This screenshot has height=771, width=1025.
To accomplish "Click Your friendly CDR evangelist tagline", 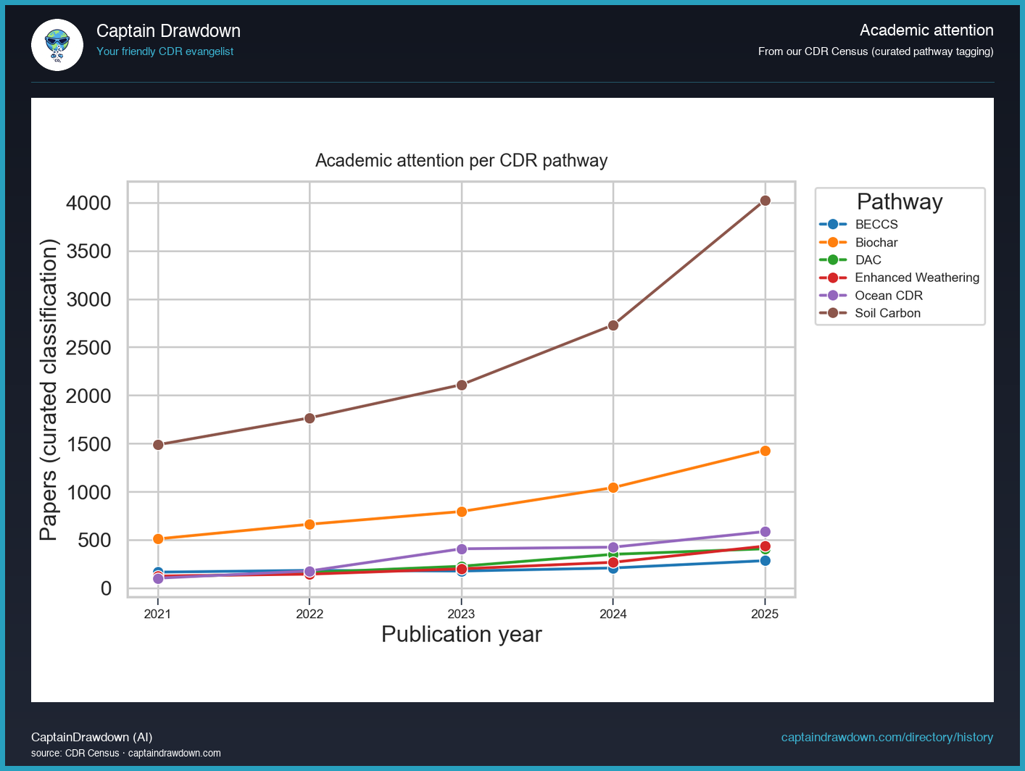I will tap(165, 51).
